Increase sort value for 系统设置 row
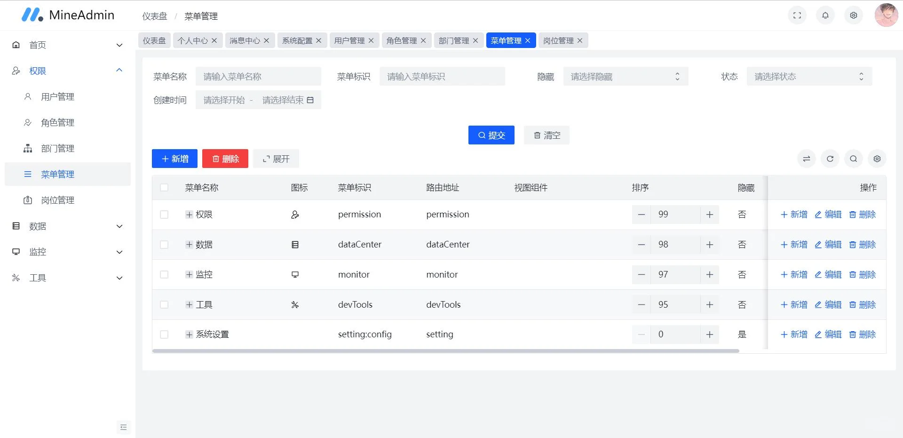Image resolution: width=903 pixels, height=438 pixels. point(710,334)
